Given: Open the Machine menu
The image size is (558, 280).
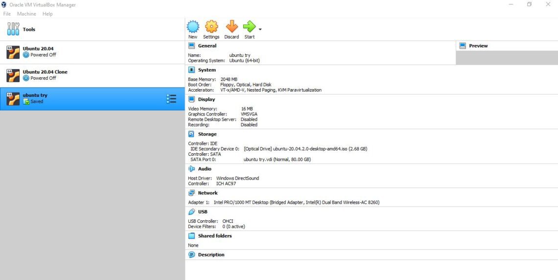Looking at the screenshot, I should pyautogui.click(x=26, y=14).
